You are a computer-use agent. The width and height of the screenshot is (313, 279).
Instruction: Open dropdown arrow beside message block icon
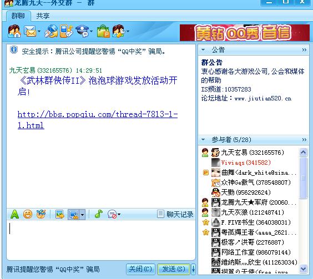coord(119,215)
